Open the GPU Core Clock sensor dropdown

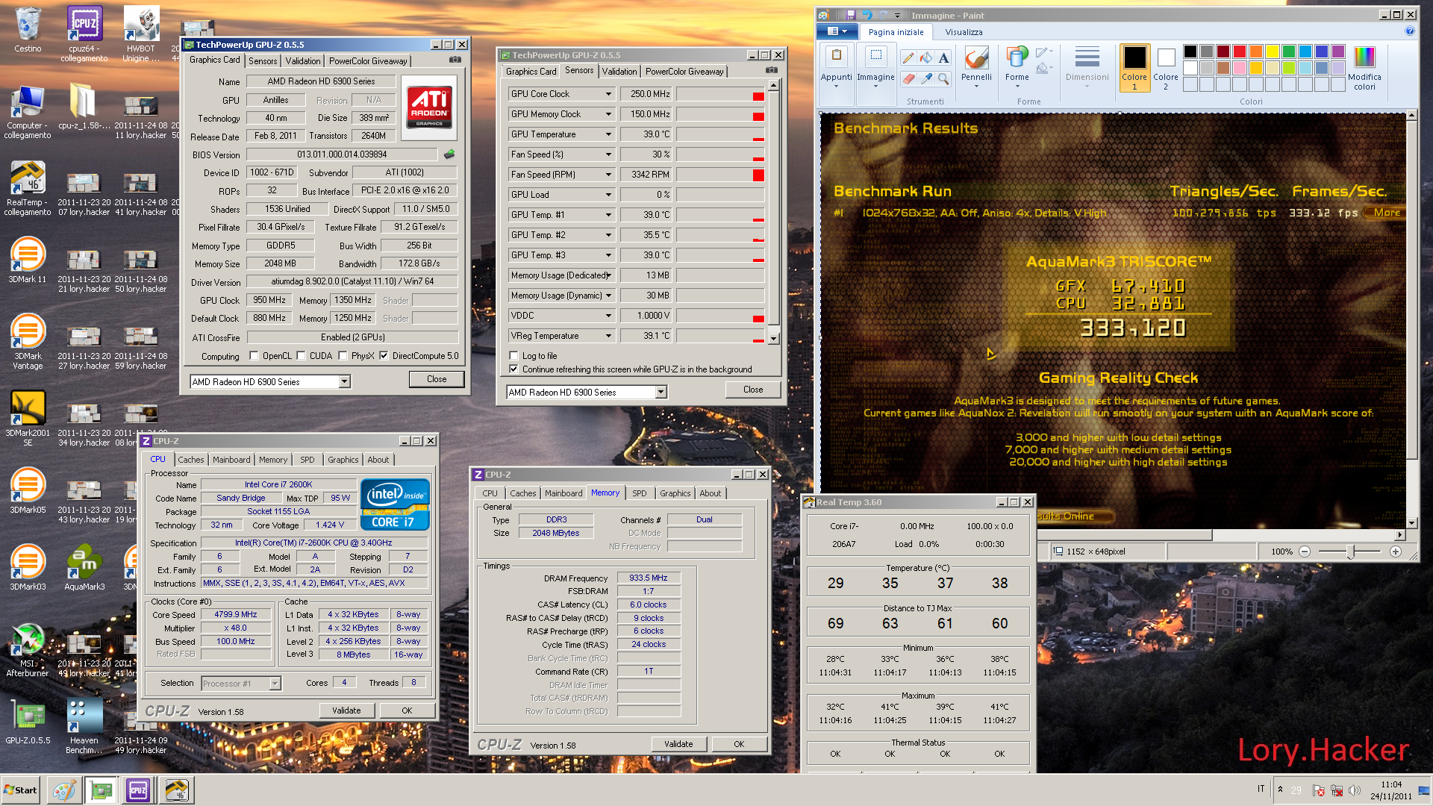point(608,94)
